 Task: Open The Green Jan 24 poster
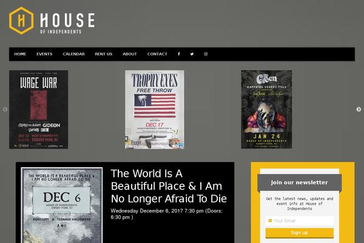(266, 109)
